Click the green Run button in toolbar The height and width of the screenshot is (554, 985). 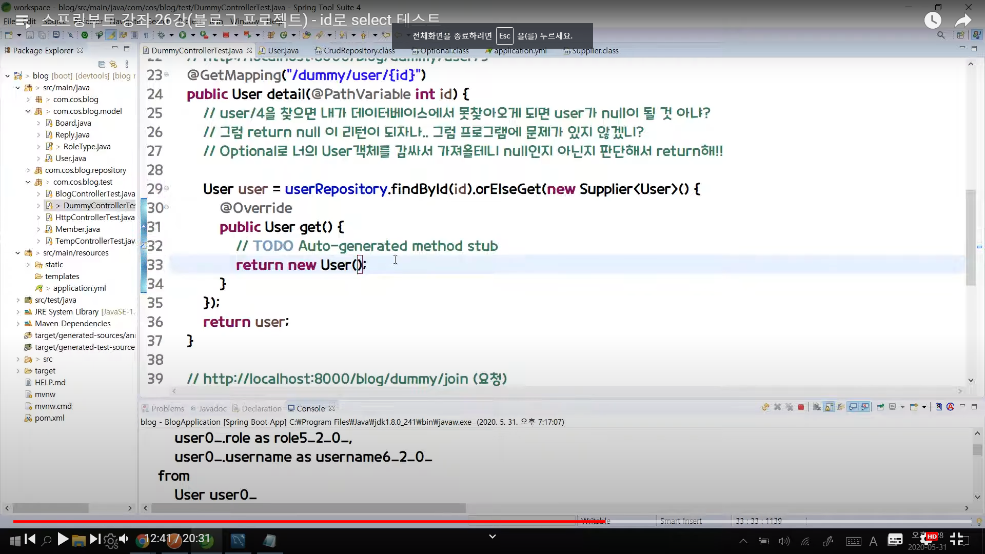183,35
